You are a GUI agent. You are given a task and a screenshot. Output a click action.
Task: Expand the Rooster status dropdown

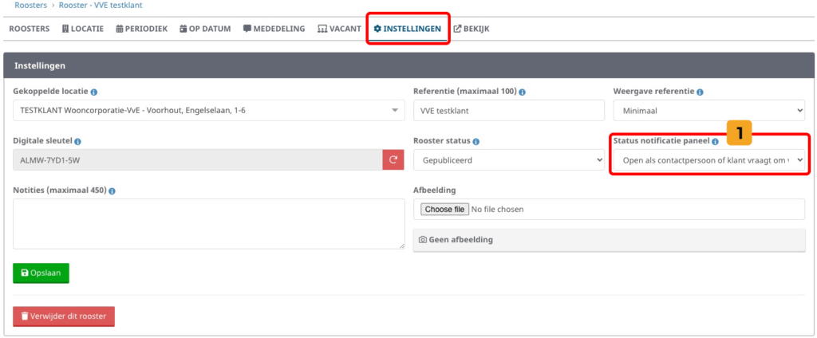(x=509, y=160)
